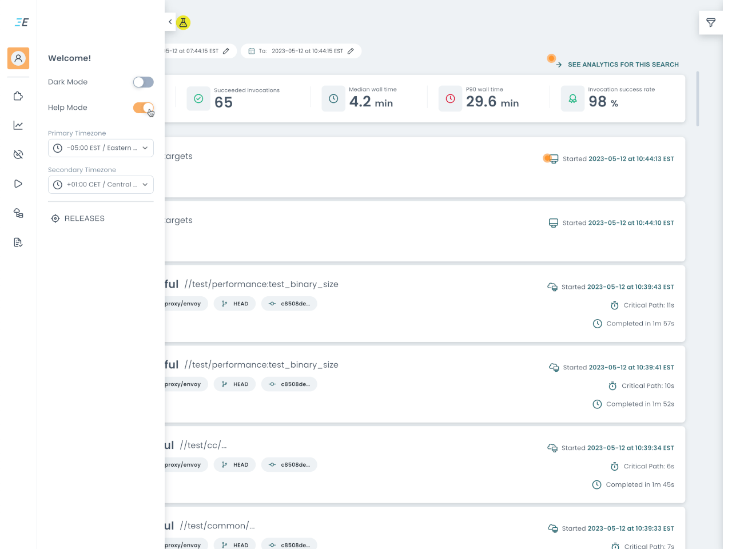Open the EngFlow logo in the sidebar
732x549 pixels.
pos(21,22)
